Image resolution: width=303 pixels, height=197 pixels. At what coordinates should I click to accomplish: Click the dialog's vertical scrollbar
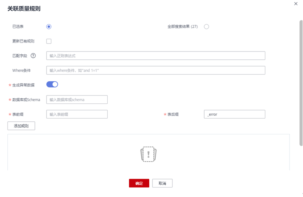[301, 83]
